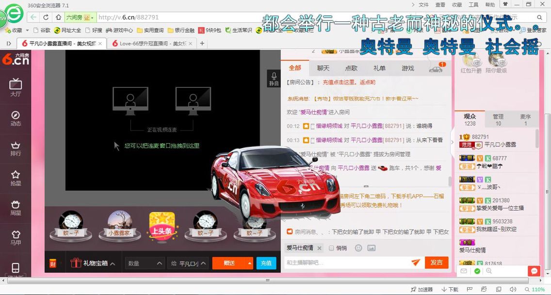This screenshot has width=551, height=295.
Task: Toggle the browser tab sidebar icon
Action: click(9, 43)
